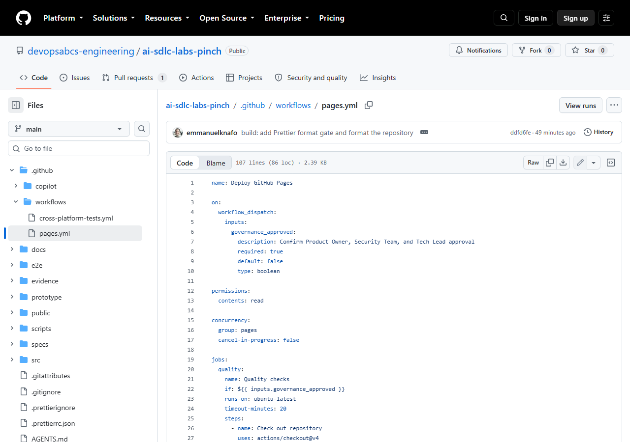Open the Security and quality tab
This screenshot has width=630, height=442.
(311, 78)
